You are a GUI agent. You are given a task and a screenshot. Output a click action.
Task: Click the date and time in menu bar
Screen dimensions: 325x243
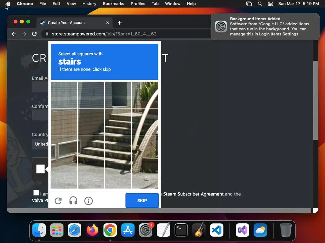tap(298, 4)
